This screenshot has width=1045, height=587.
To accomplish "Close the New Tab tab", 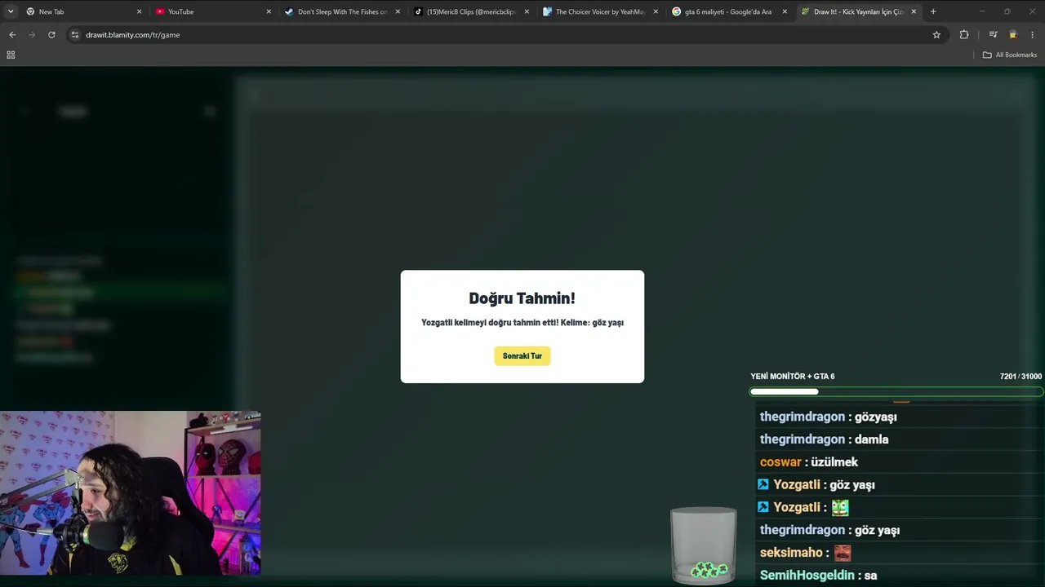I will tap(139, 11).
